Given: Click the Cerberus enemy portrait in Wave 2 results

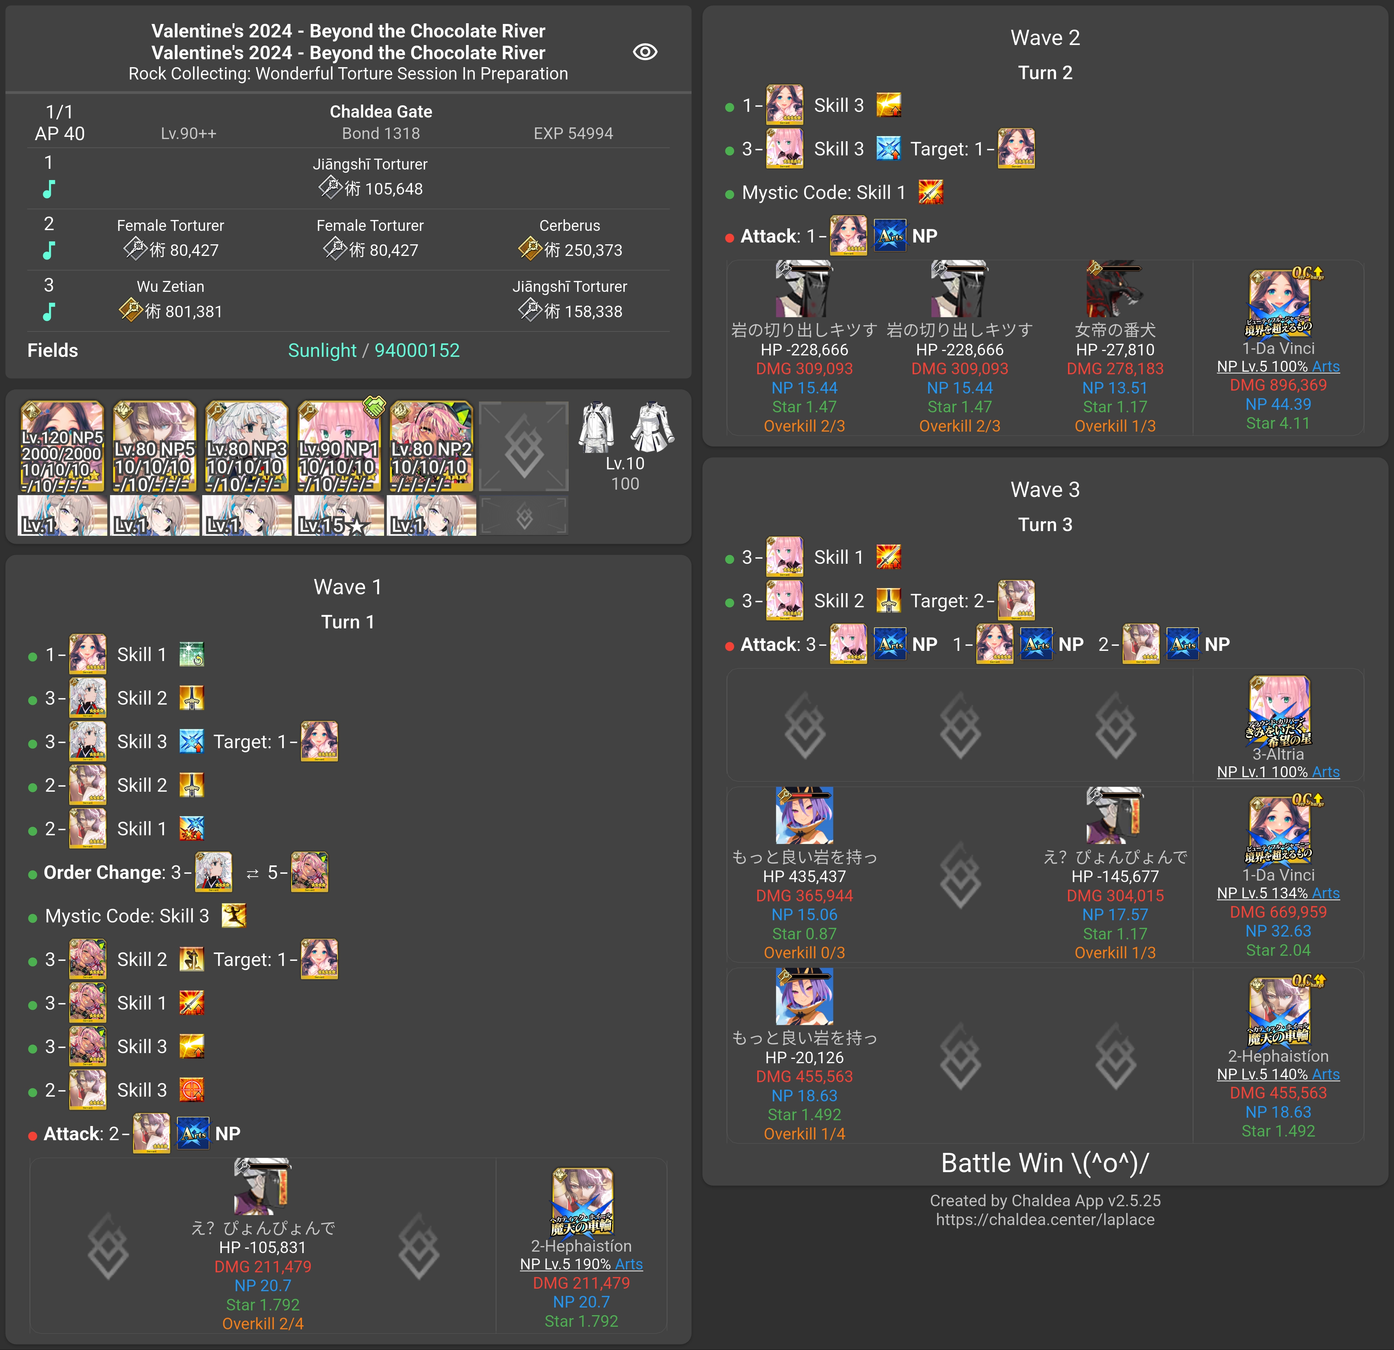Looking at the screenshot, I should 1114,289.
